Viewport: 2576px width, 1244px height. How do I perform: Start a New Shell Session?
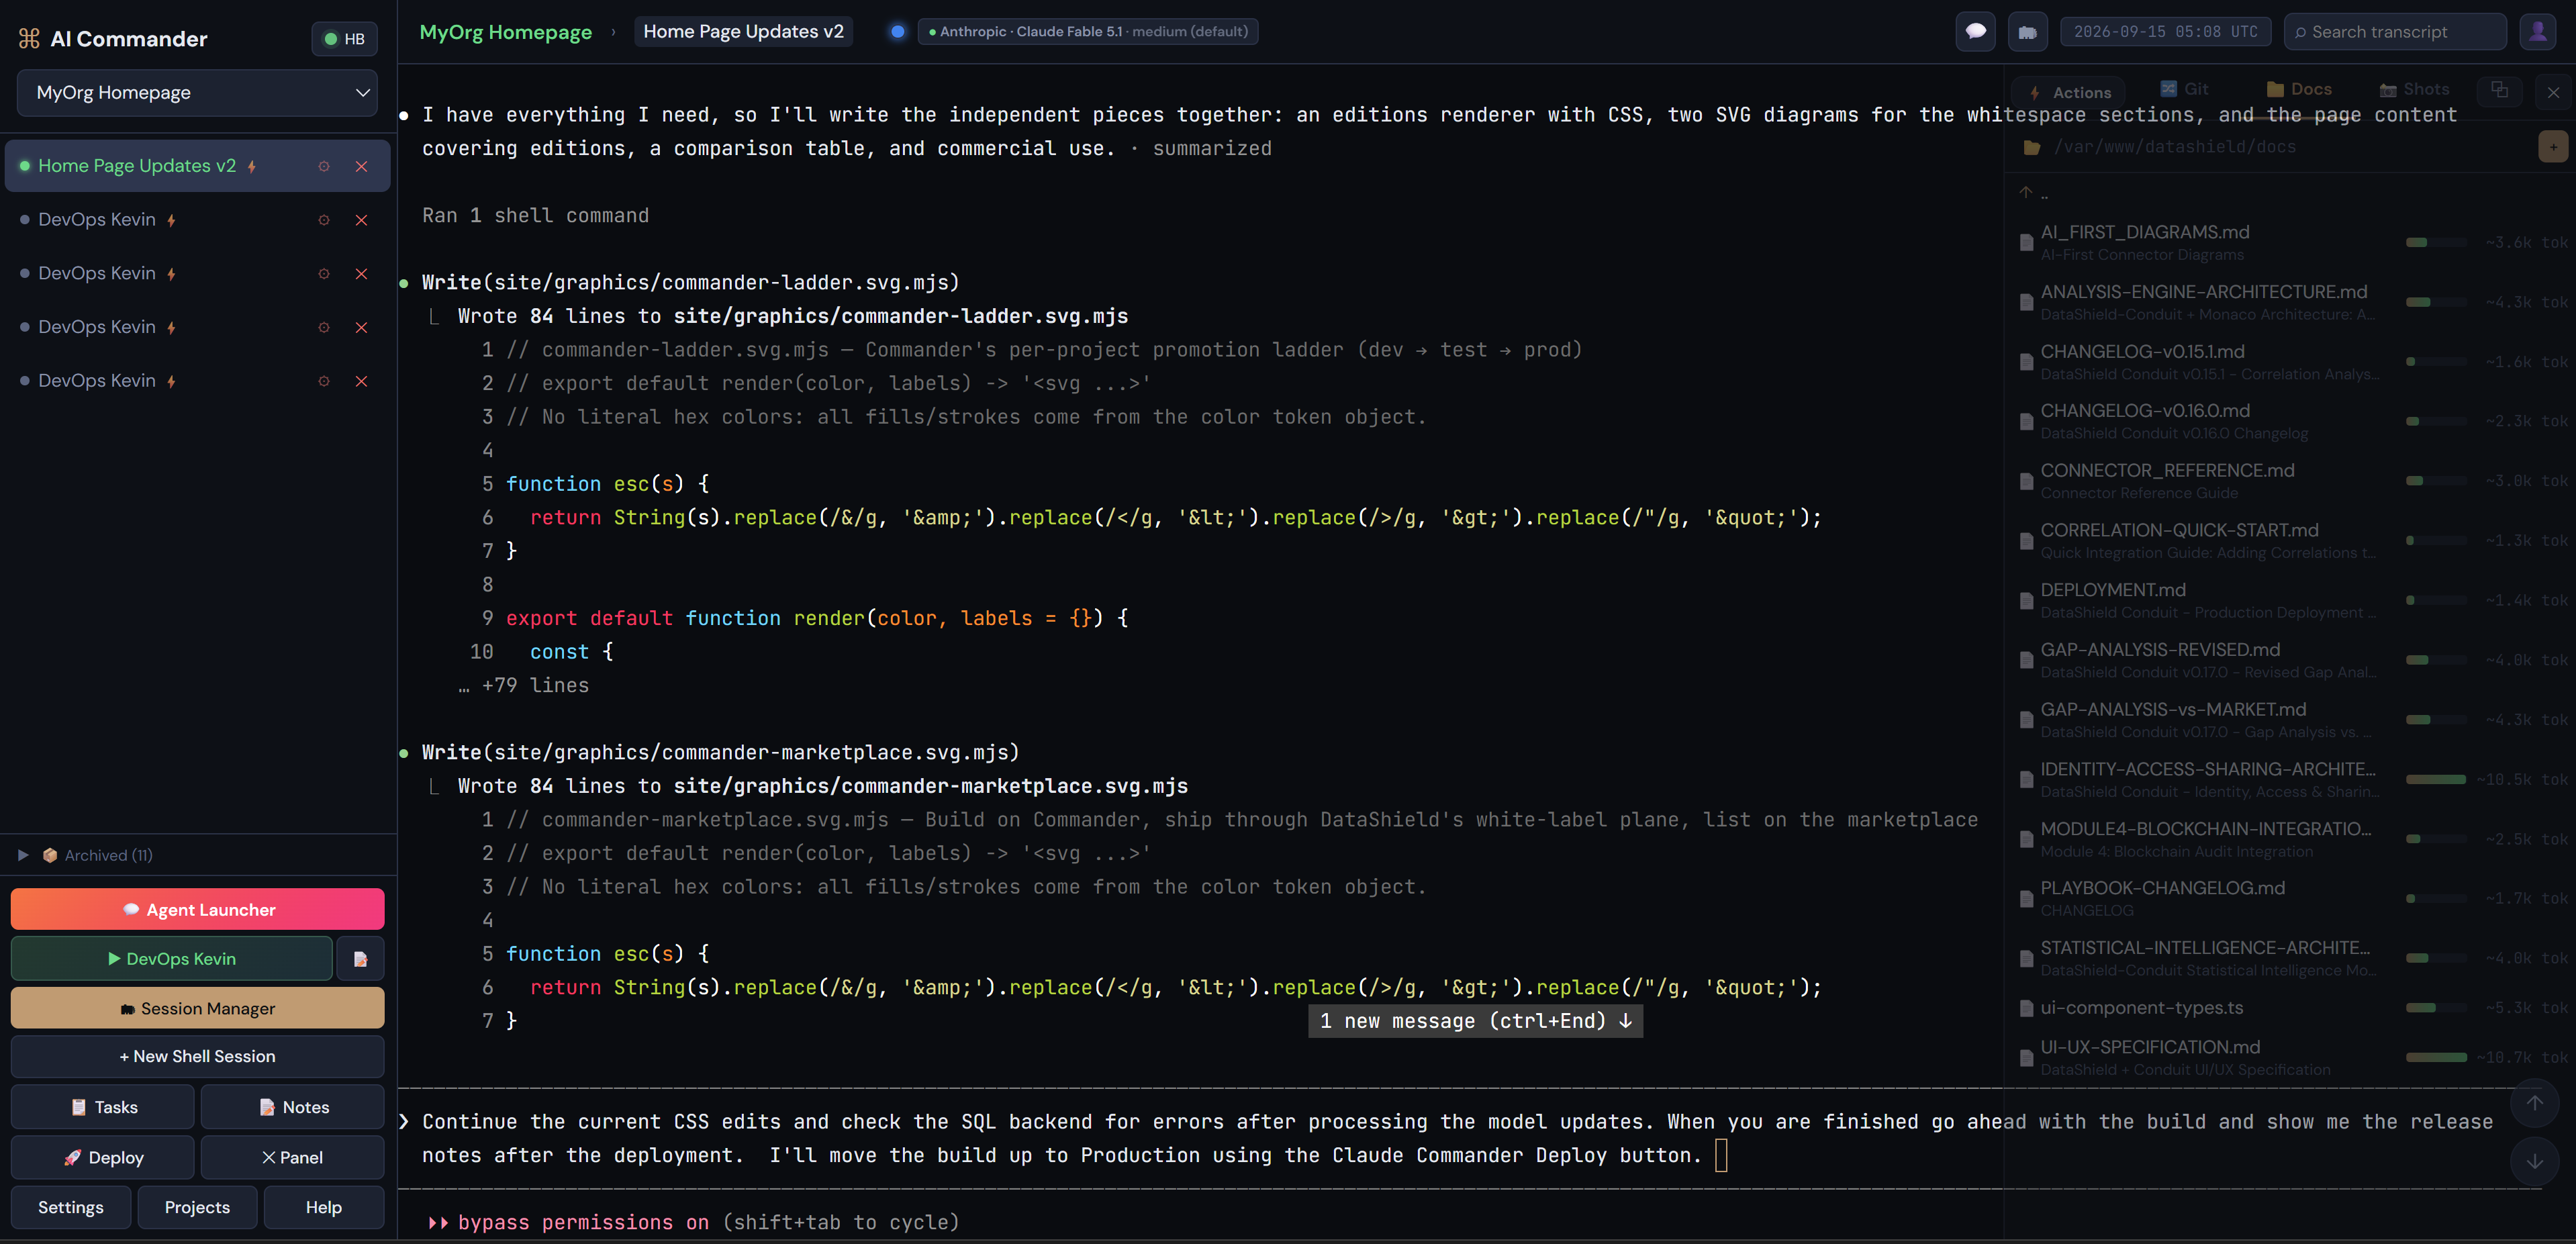pyautogui.click(x=197, y=1056)
